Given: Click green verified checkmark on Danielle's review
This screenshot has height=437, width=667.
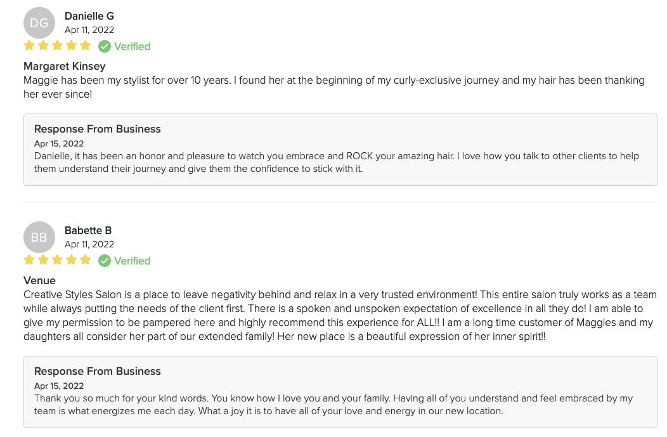Looking at the screenshot, I should (x=105, y=46).
